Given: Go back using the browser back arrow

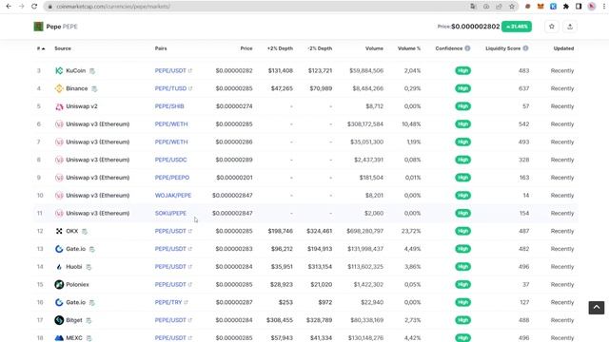Looking at the screenshot, I should [9, 7].
